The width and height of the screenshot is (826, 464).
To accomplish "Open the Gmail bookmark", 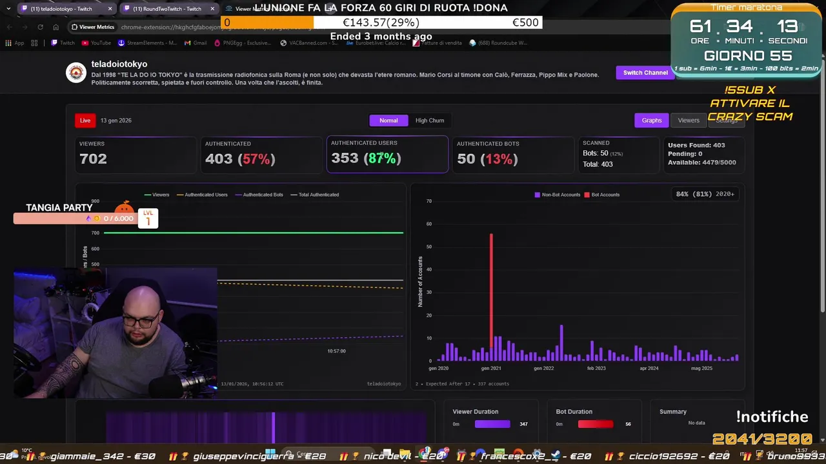I will [196, 43].
